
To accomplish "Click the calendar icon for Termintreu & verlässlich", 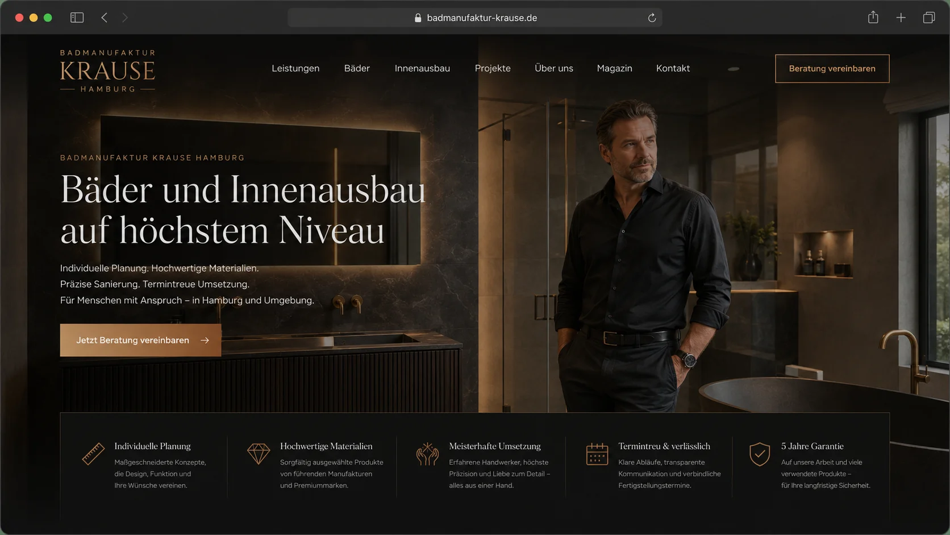I will point(597,454).
